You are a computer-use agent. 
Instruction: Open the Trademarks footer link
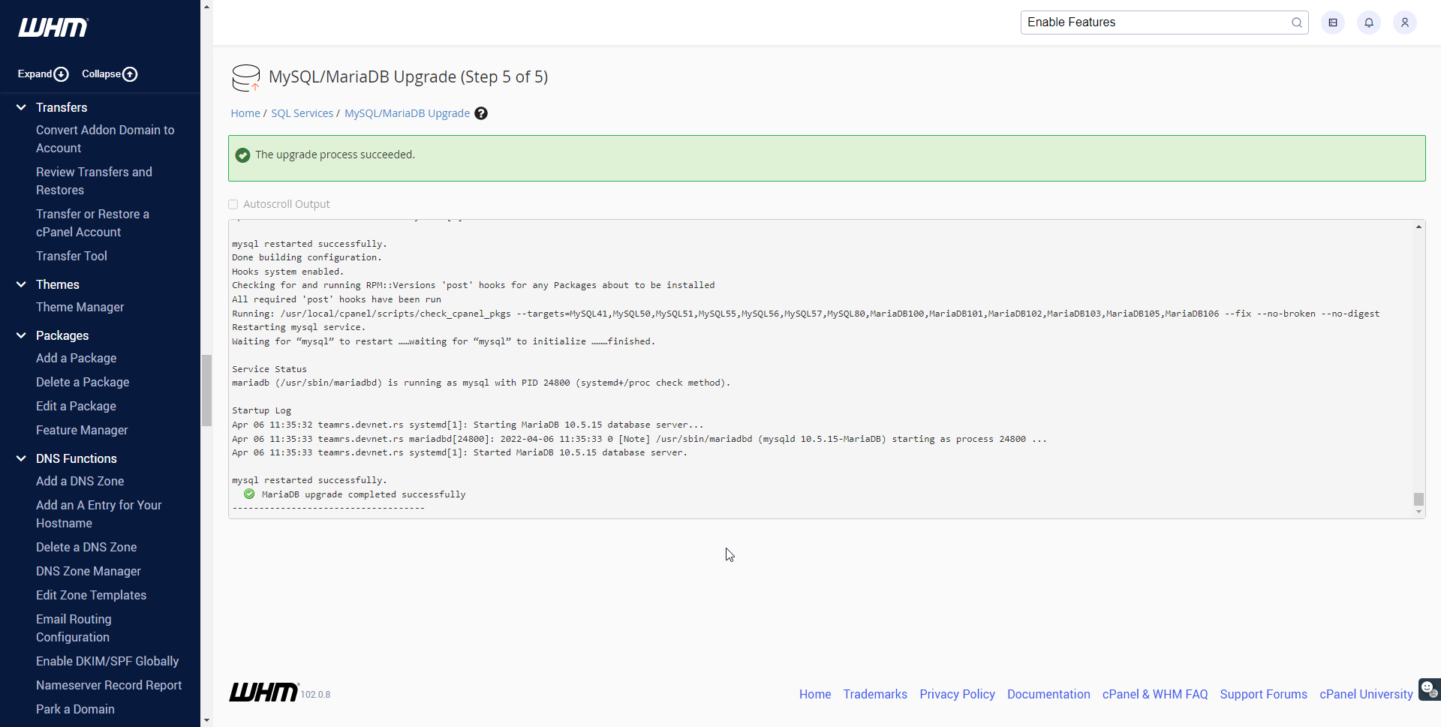pyautogui.click(x=875, y=694)
